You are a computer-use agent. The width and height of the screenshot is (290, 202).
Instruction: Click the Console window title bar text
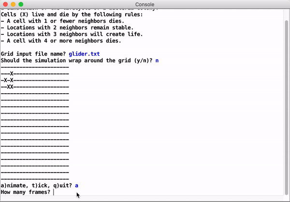coord(145,4)
